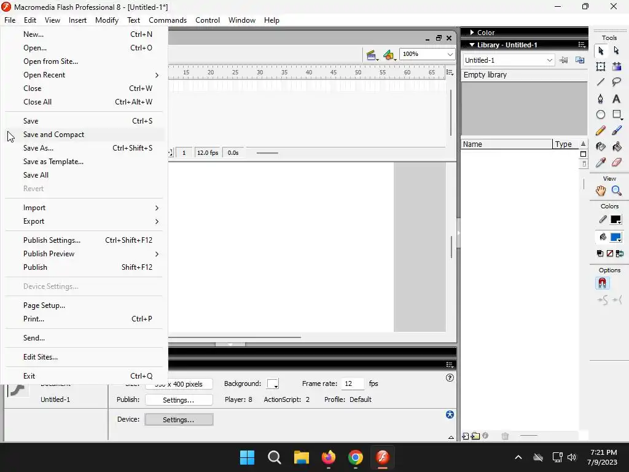The height and width of the screenshot is (472, 629).
Task: Choose Save As... from File menu
Action: (x=84, y=148)
